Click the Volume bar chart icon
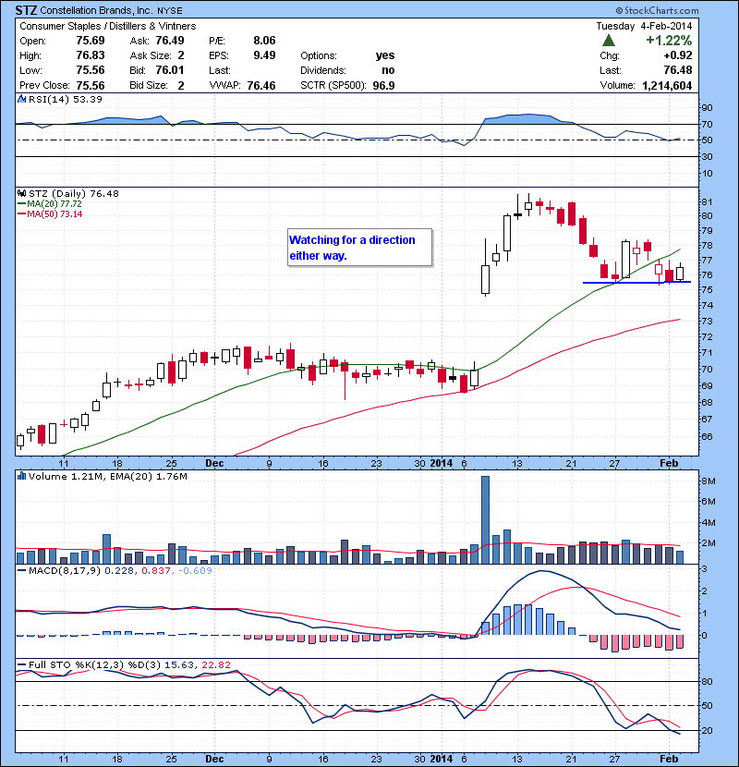 [x=21, y=476]
